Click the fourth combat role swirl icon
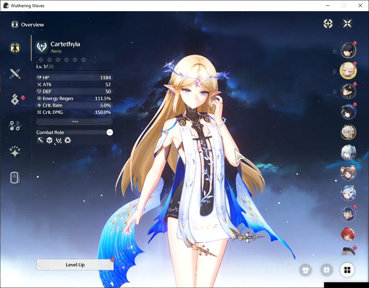Screen dimensions: 369x288 coord(68,140)
